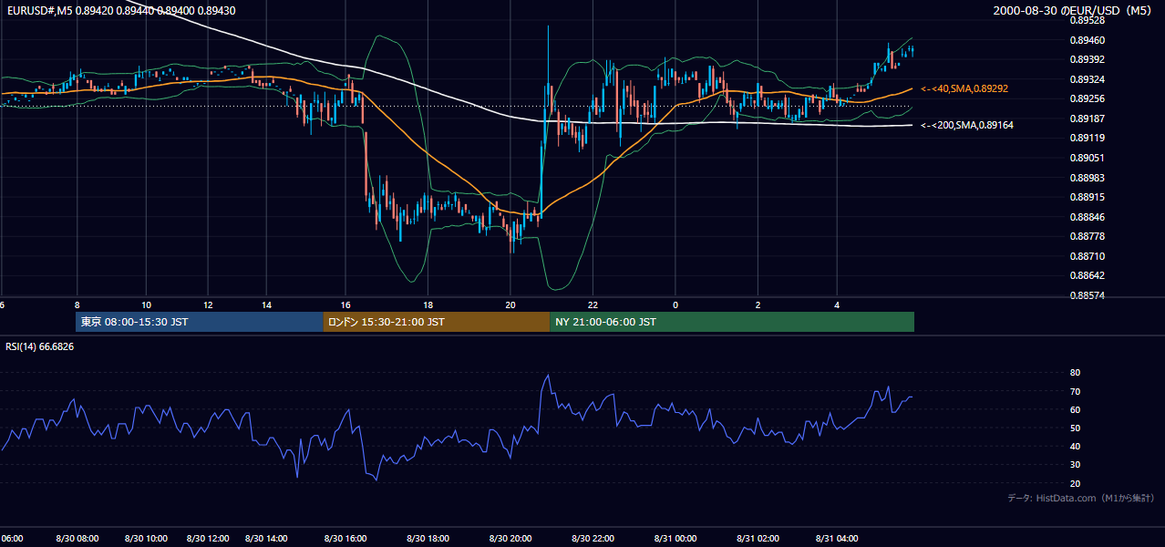Screen dimensions: 1165x547
Task: Click price axis value 0.88642
Action: (1088, 275)
